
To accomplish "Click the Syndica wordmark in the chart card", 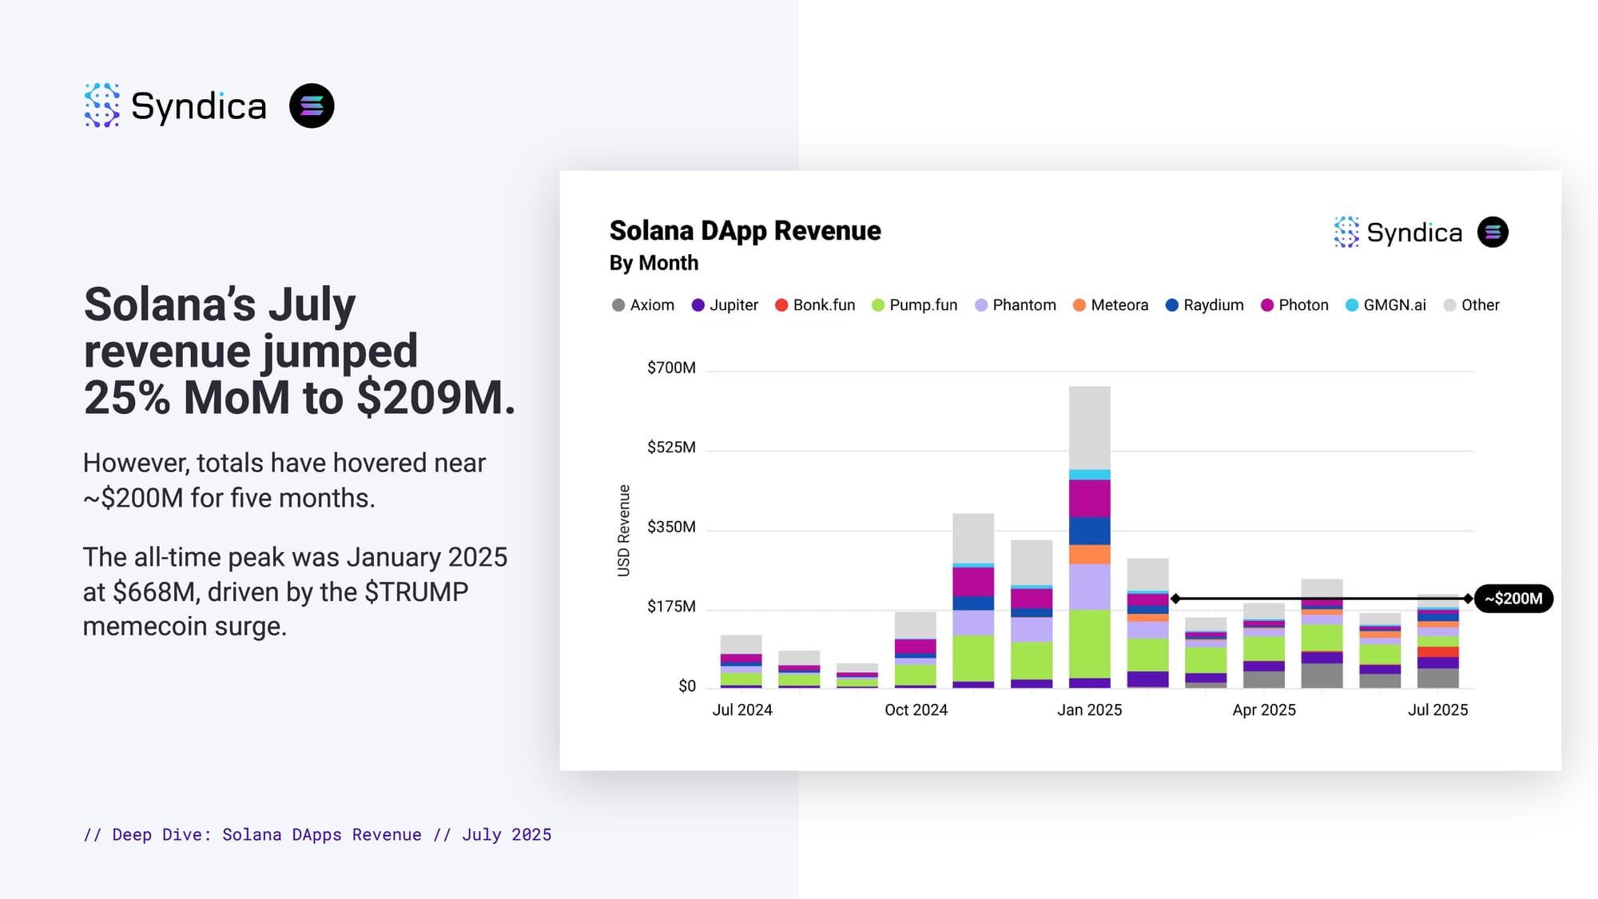I will pos(1414,233).
